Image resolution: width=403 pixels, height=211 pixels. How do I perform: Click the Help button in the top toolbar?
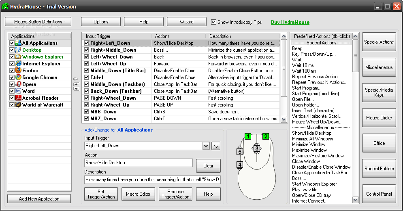144,22
